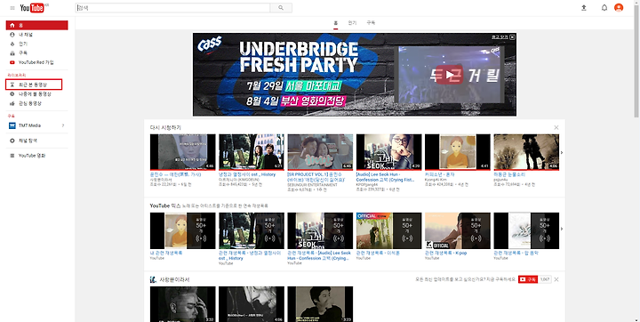Click the red 구독 subscribe button

point(528,279)
